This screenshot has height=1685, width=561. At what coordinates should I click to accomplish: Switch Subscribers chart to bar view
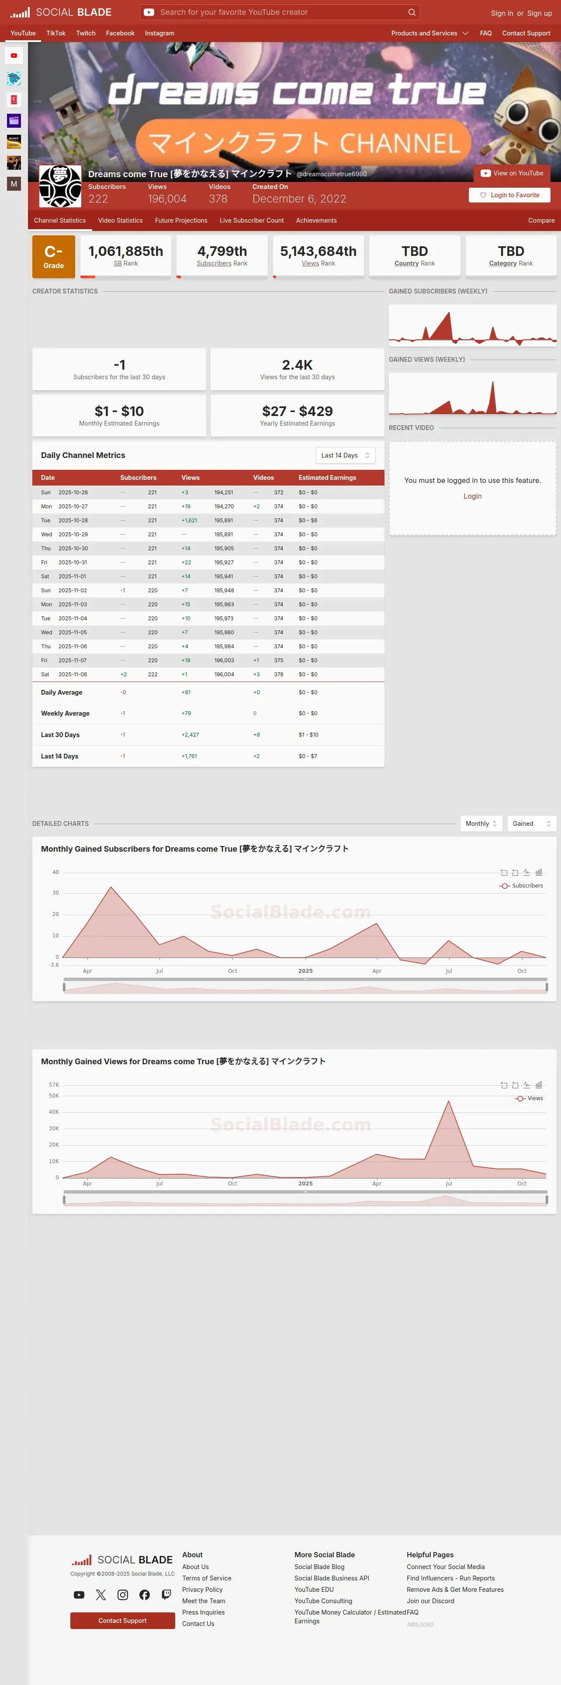coord(539,873)
